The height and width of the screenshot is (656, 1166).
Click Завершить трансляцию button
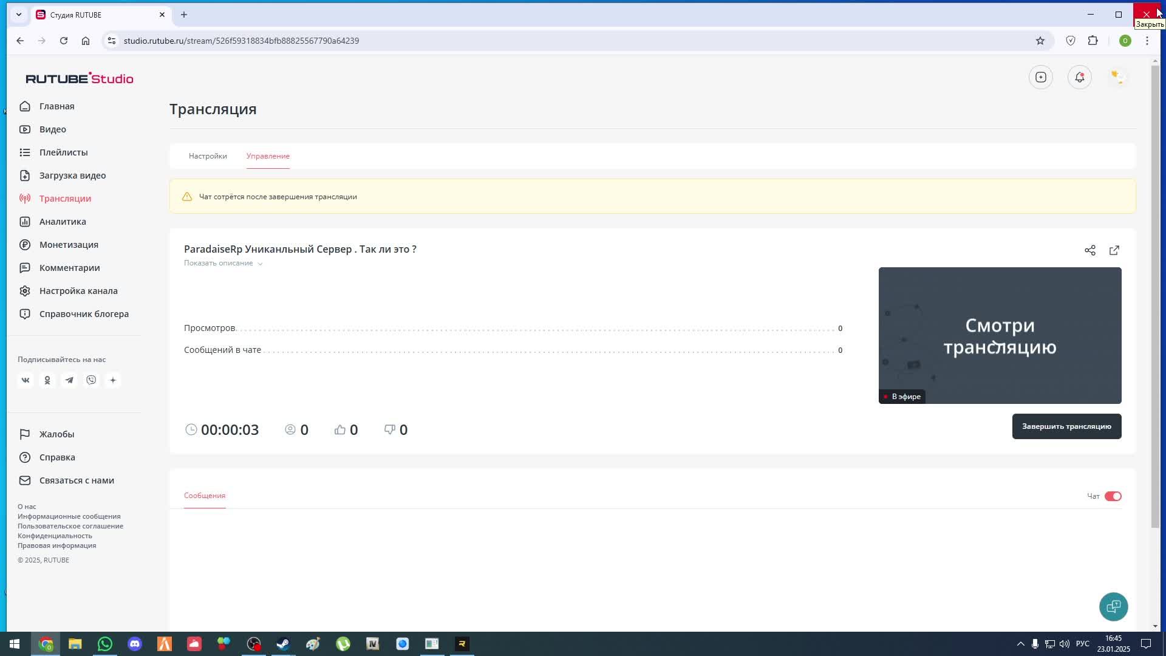click(x=1066, y=426)
